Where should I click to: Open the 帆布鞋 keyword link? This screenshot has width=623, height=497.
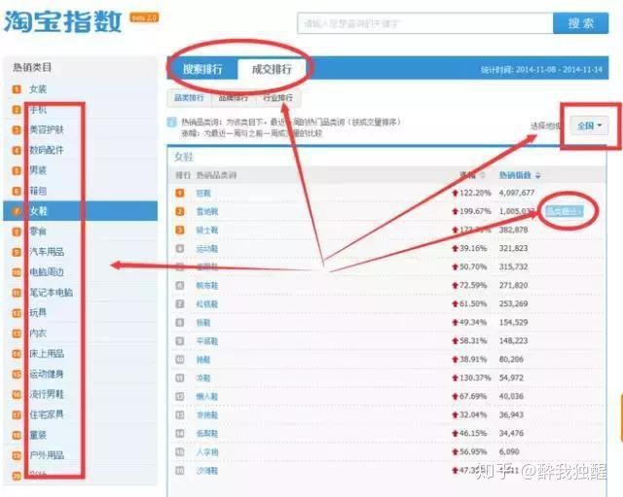pyautogui.click(x=207, y=285)
